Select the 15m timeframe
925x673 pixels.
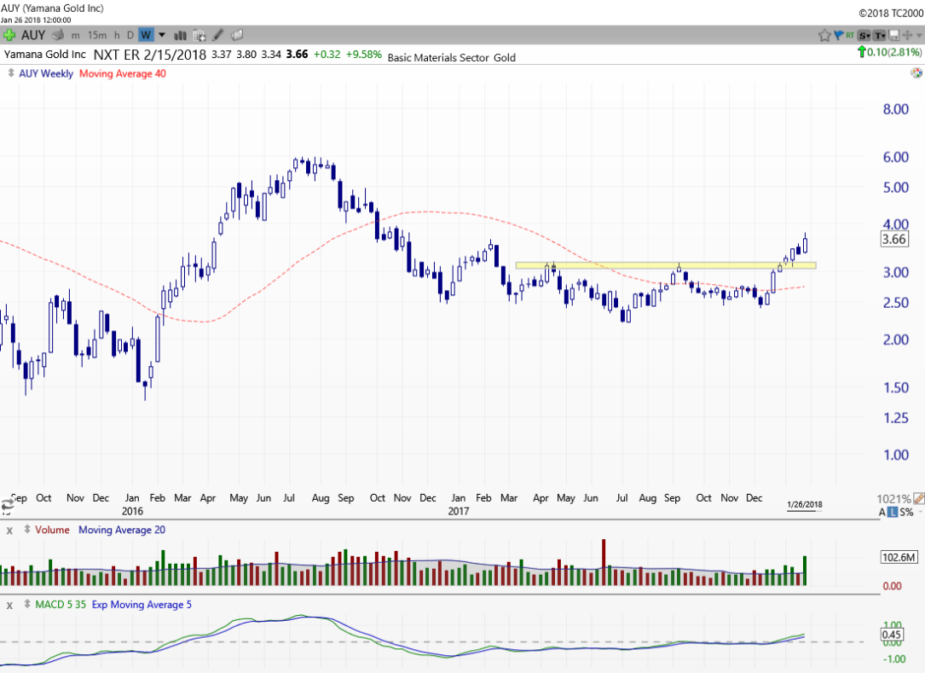pyautogui.click(x=97, y=35)
